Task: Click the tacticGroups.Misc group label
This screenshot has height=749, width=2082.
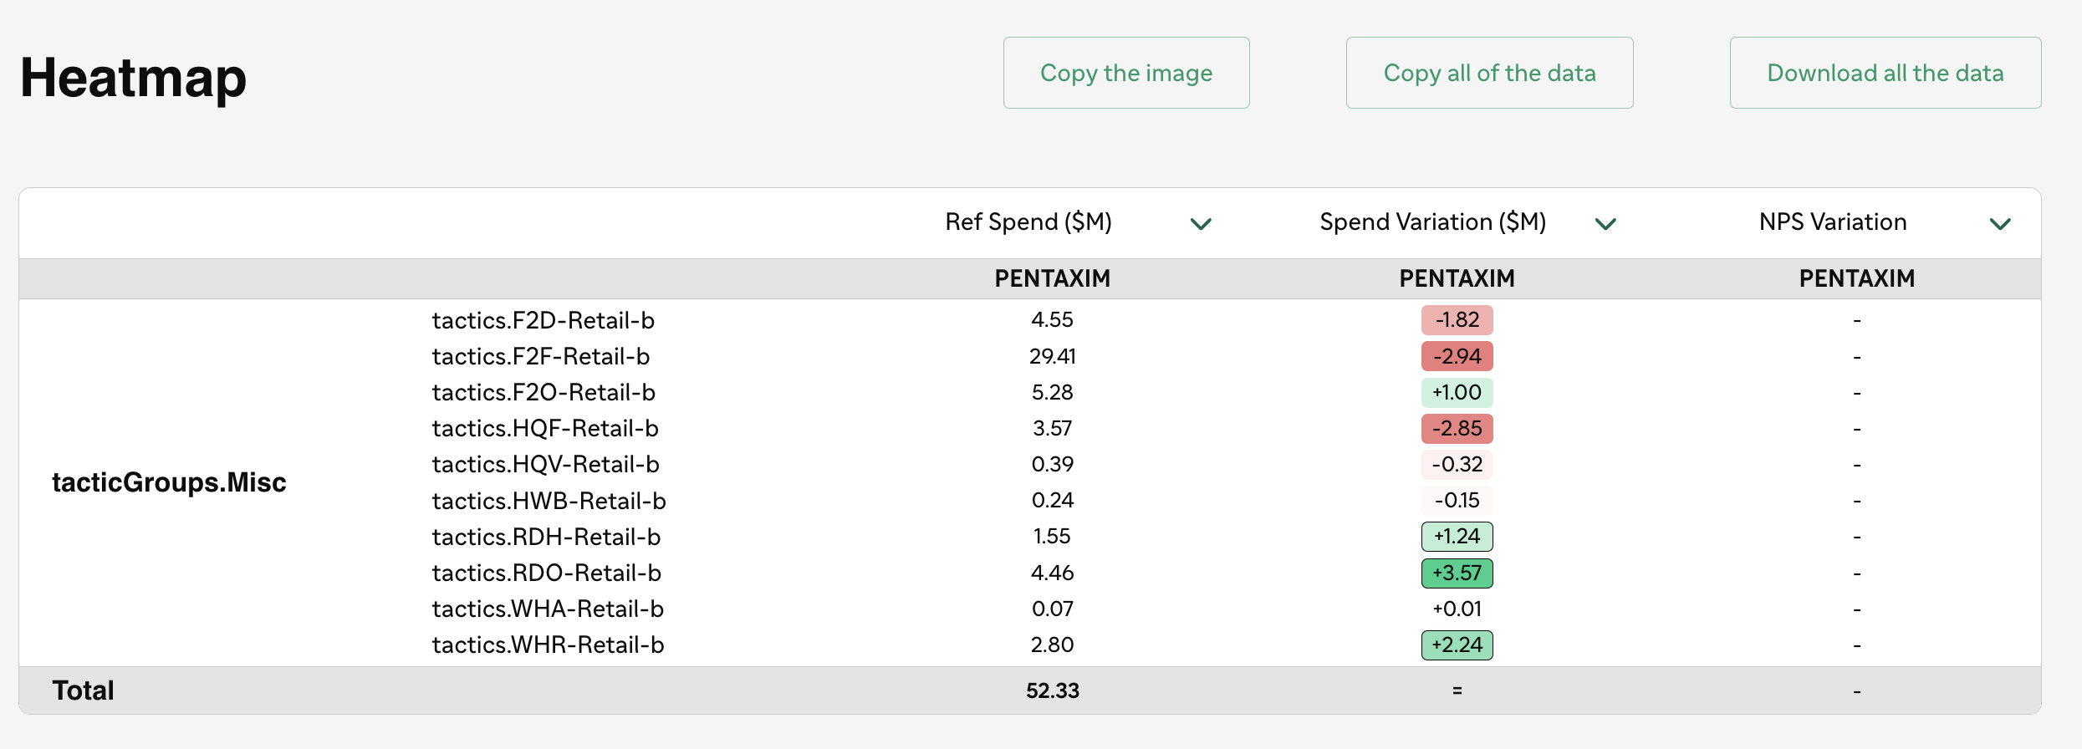Action: (x=169, y=482)
